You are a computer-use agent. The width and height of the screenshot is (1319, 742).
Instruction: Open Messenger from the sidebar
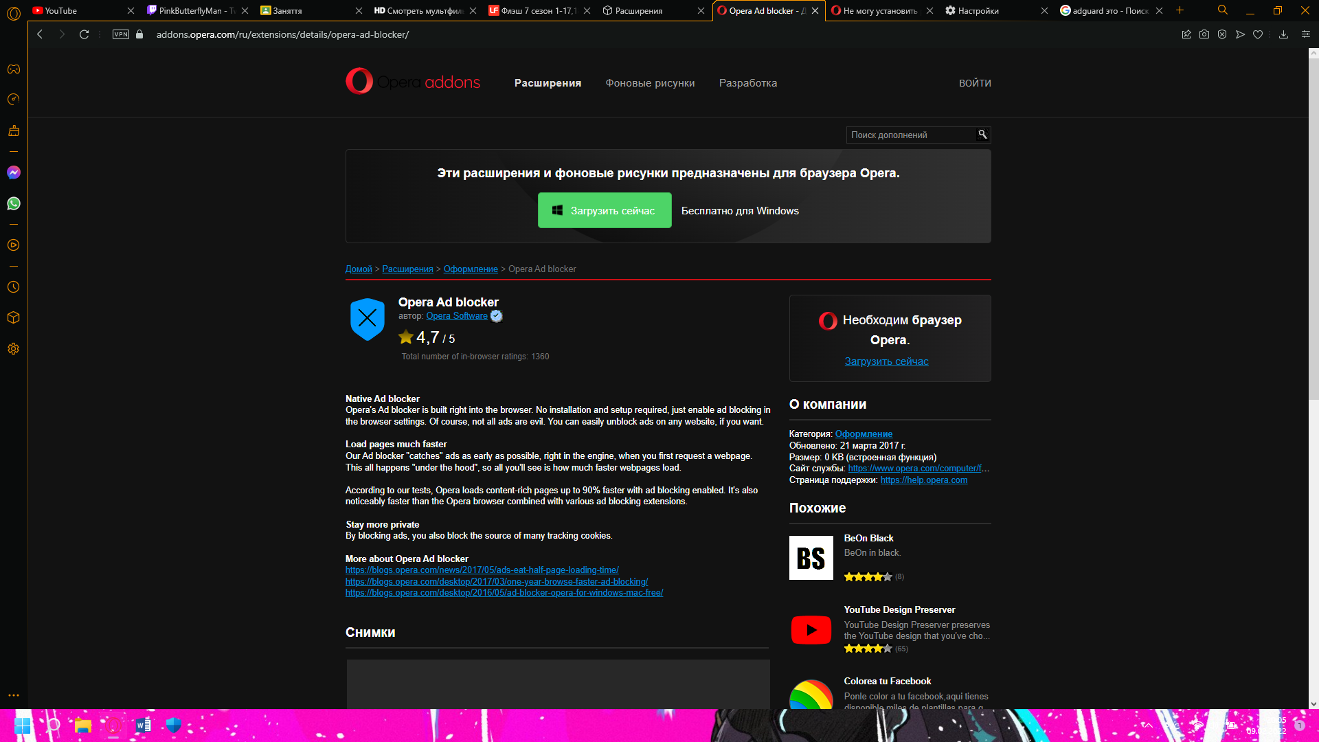tap(14, 172)
